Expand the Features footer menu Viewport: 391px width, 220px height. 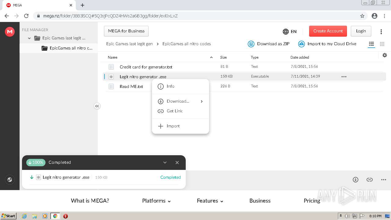(x=210, y=201)
